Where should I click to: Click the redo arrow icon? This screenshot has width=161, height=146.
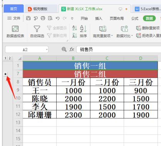[x=65, y=18]
